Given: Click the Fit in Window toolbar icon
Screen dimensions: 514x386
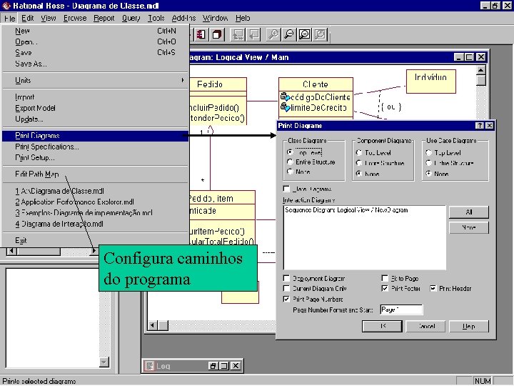Looking at the screenshot, I should (x=305, y=34).
